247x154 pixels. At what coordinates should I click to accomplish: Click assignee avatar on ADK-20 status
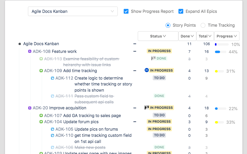(x=147, y=108)
